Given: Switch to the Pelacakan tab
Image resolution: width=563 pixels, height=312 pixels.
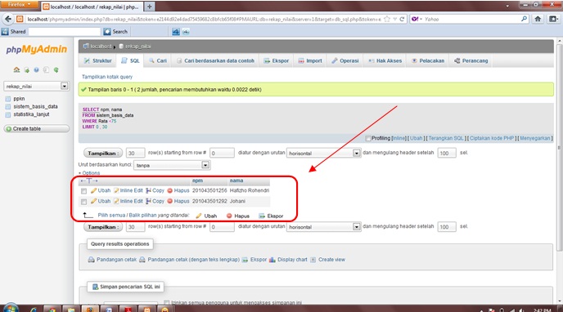Looking at the screenshot, I should [x=428, y=61].
